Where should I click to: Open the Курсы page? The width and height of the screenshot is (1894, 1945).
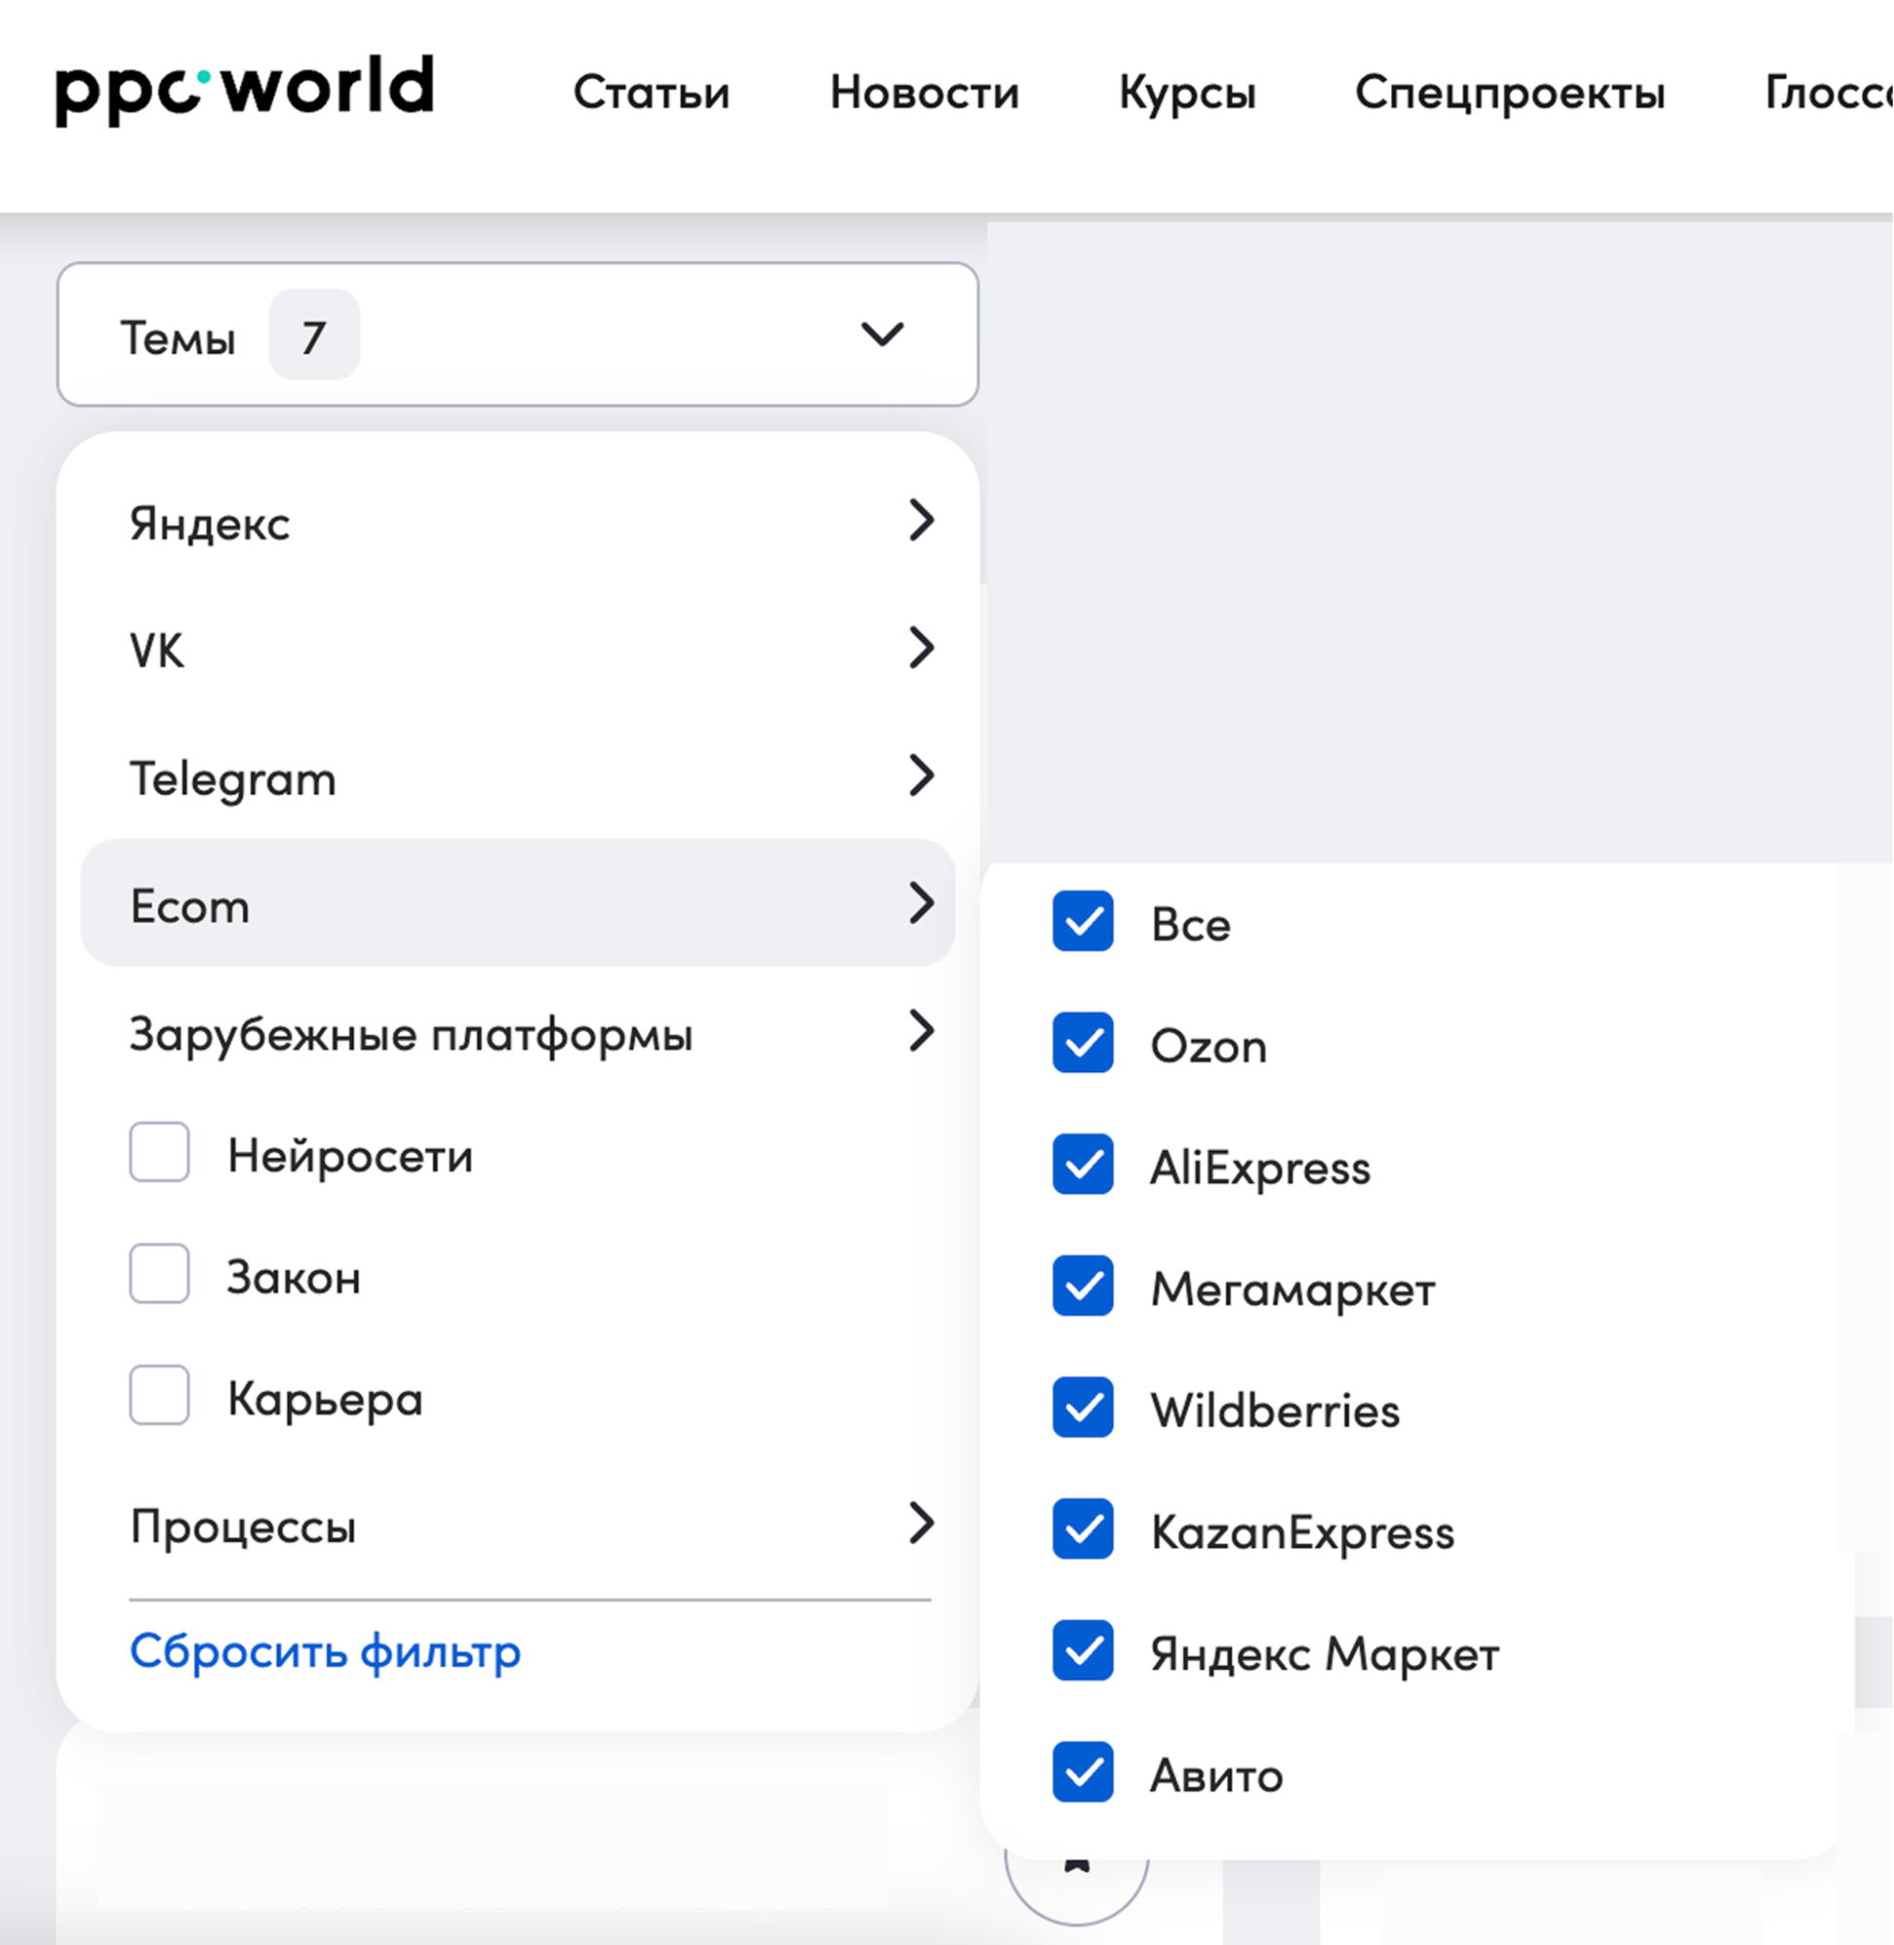1189,92
